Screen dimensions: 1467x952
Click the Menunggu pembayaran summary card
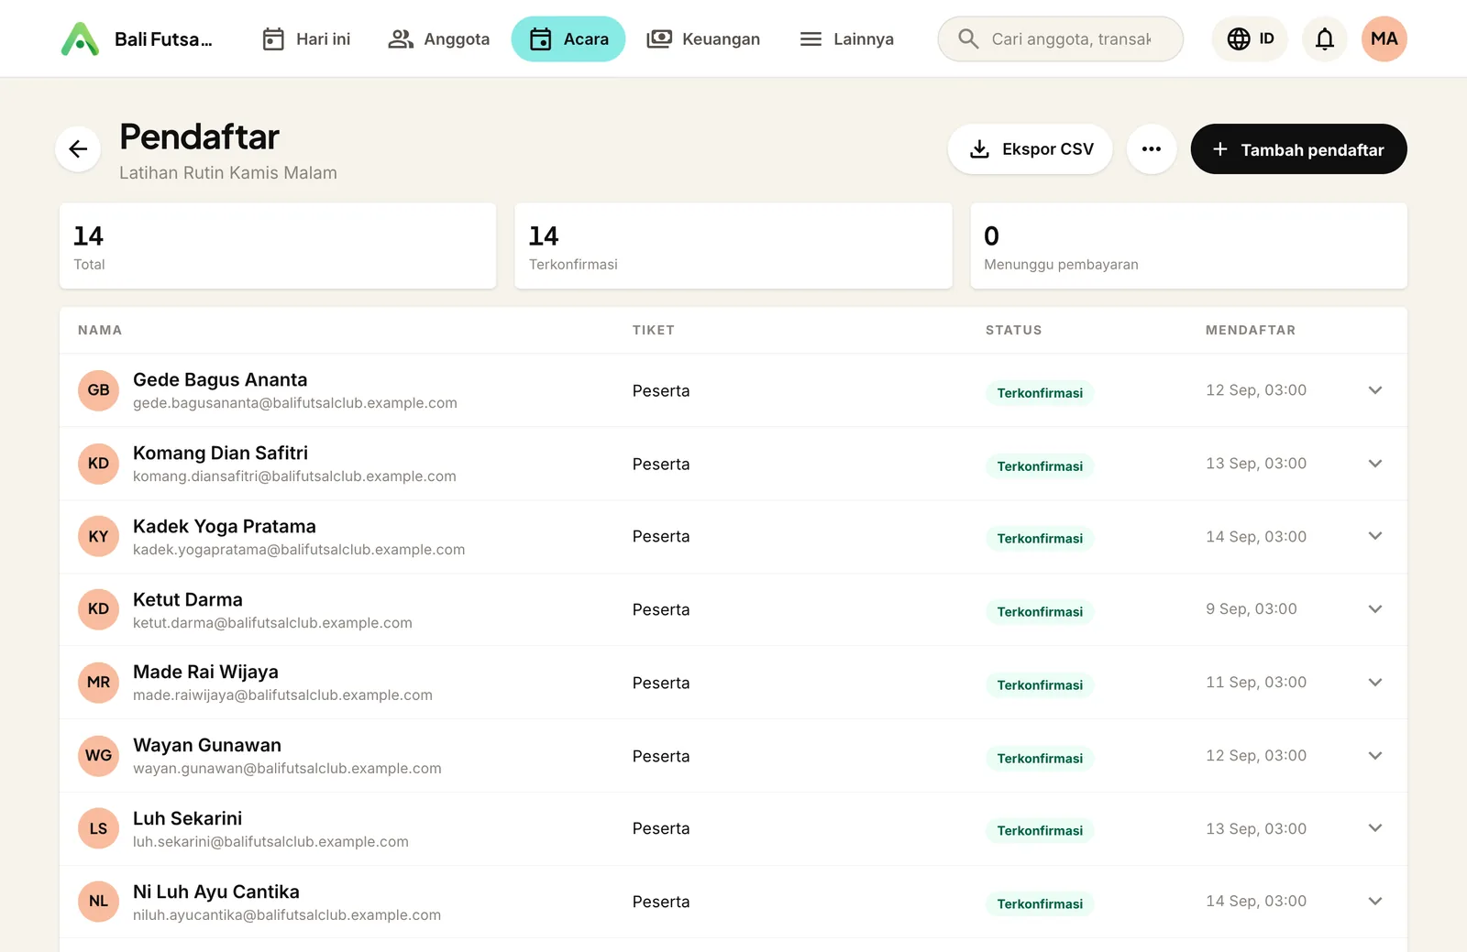pos(1188,246)
